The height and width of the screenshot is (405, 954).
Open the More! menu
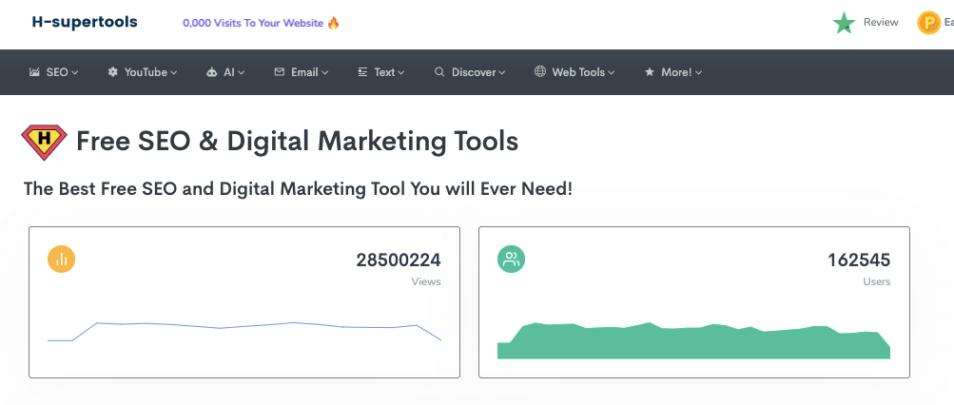(673, 72)
